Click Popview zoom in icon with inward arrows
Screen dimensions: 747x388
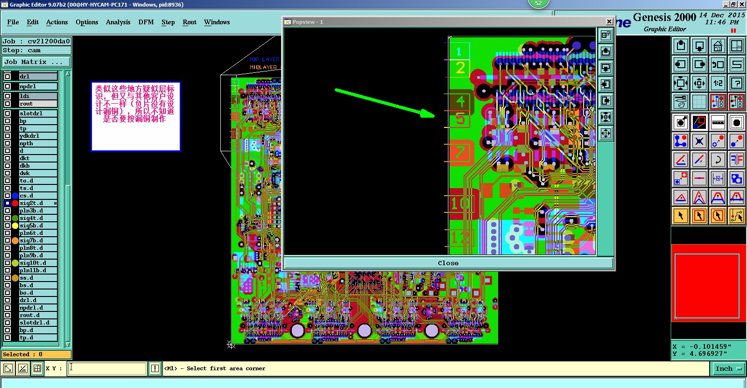(606, 117)
